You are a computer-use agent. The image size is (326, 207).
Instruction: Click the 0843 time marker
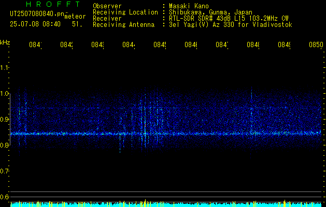(97, 45)
